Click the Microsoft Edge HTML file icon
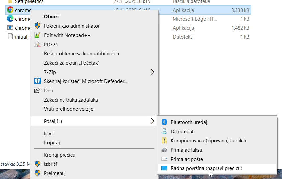The height and width of the screenshot is (179, 282). click(x=10, y=19)
